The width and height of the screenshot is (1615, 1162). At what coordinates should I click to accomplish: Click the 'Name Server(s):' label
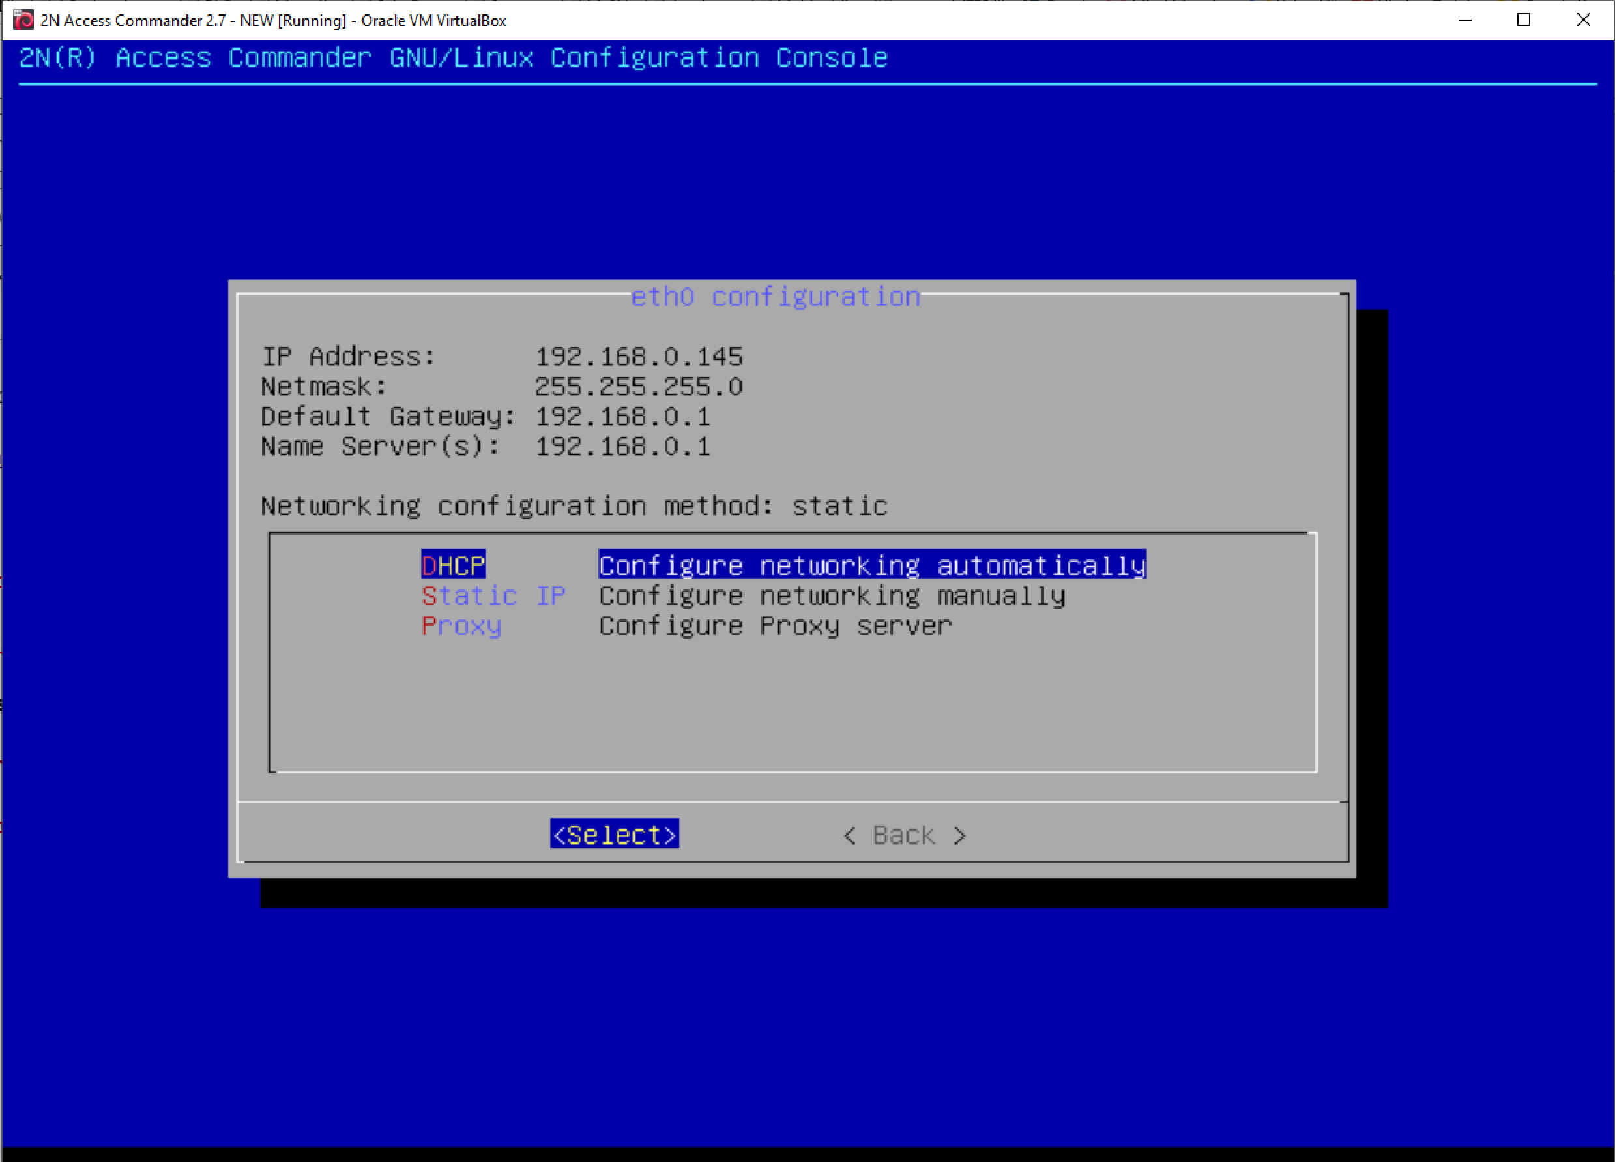380,446
